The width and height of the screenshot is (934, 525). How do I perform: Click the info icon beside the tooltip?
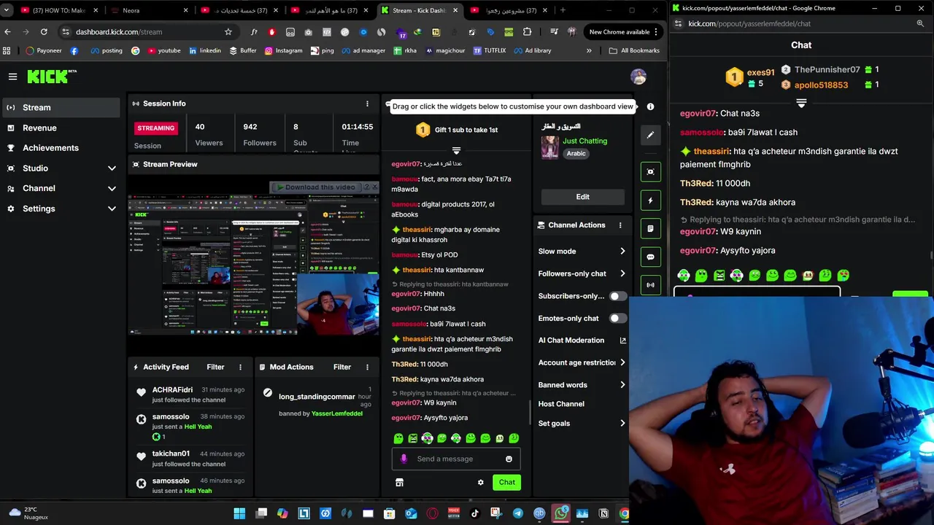[x=650, y=106]
